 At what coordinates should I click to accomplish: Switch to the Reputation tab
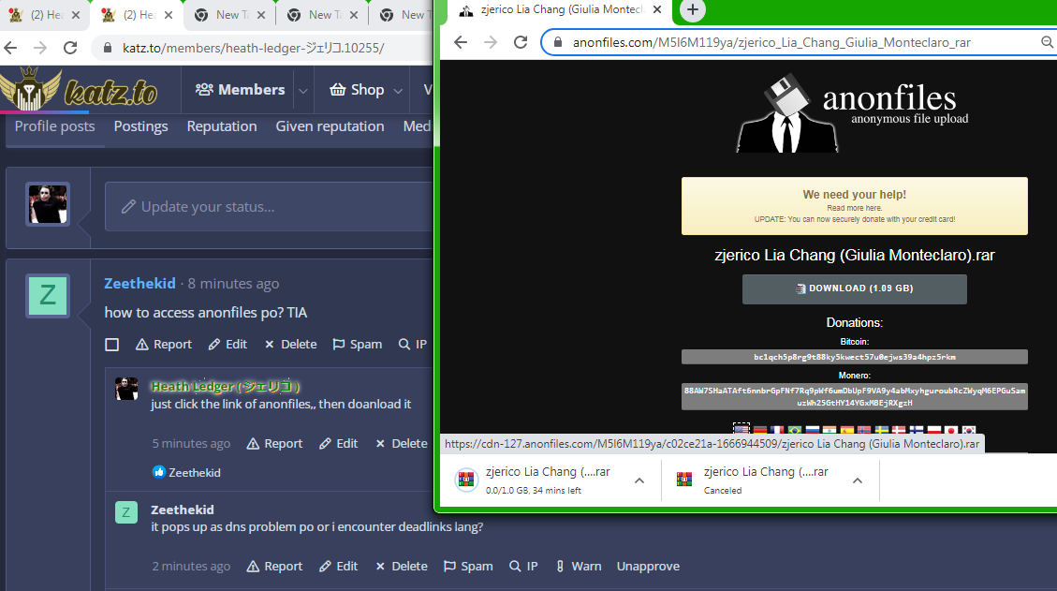point(222,126)
